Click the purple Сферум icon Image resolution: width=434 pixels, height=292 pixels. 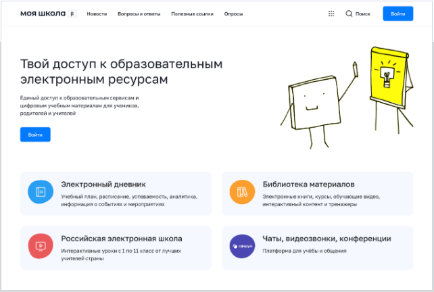pyautogui.click(x=242, y=245)
